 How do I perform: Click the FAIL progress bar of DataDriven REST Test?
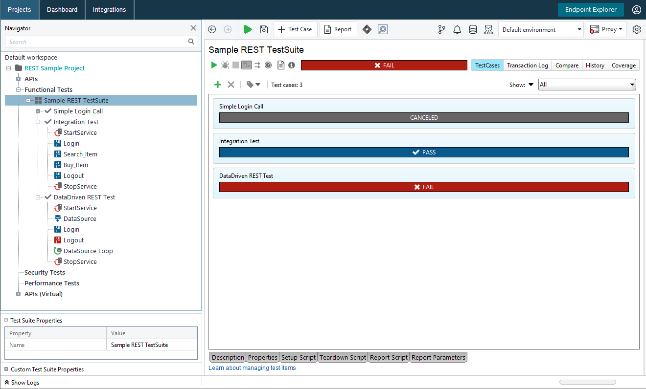coord(424,187)
